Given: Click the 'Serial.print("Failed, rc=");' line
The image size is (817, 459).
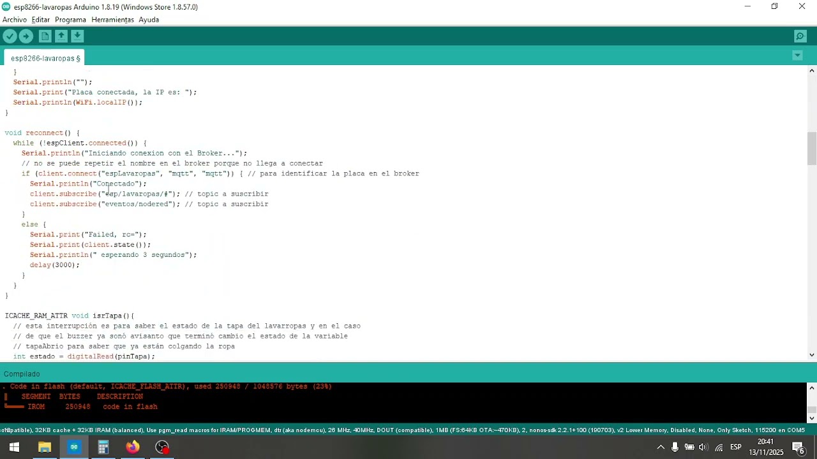Looking at the screenshot, I should (88, 234).
